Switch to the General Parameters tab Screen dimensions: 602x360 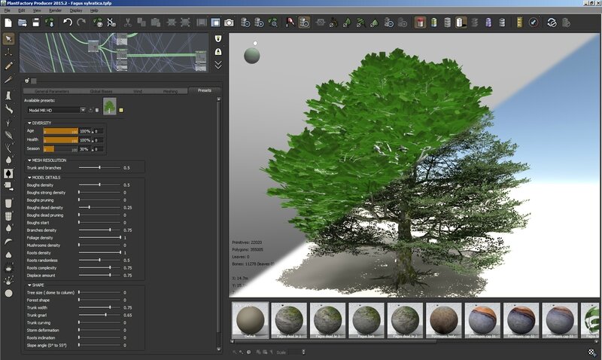52,90
